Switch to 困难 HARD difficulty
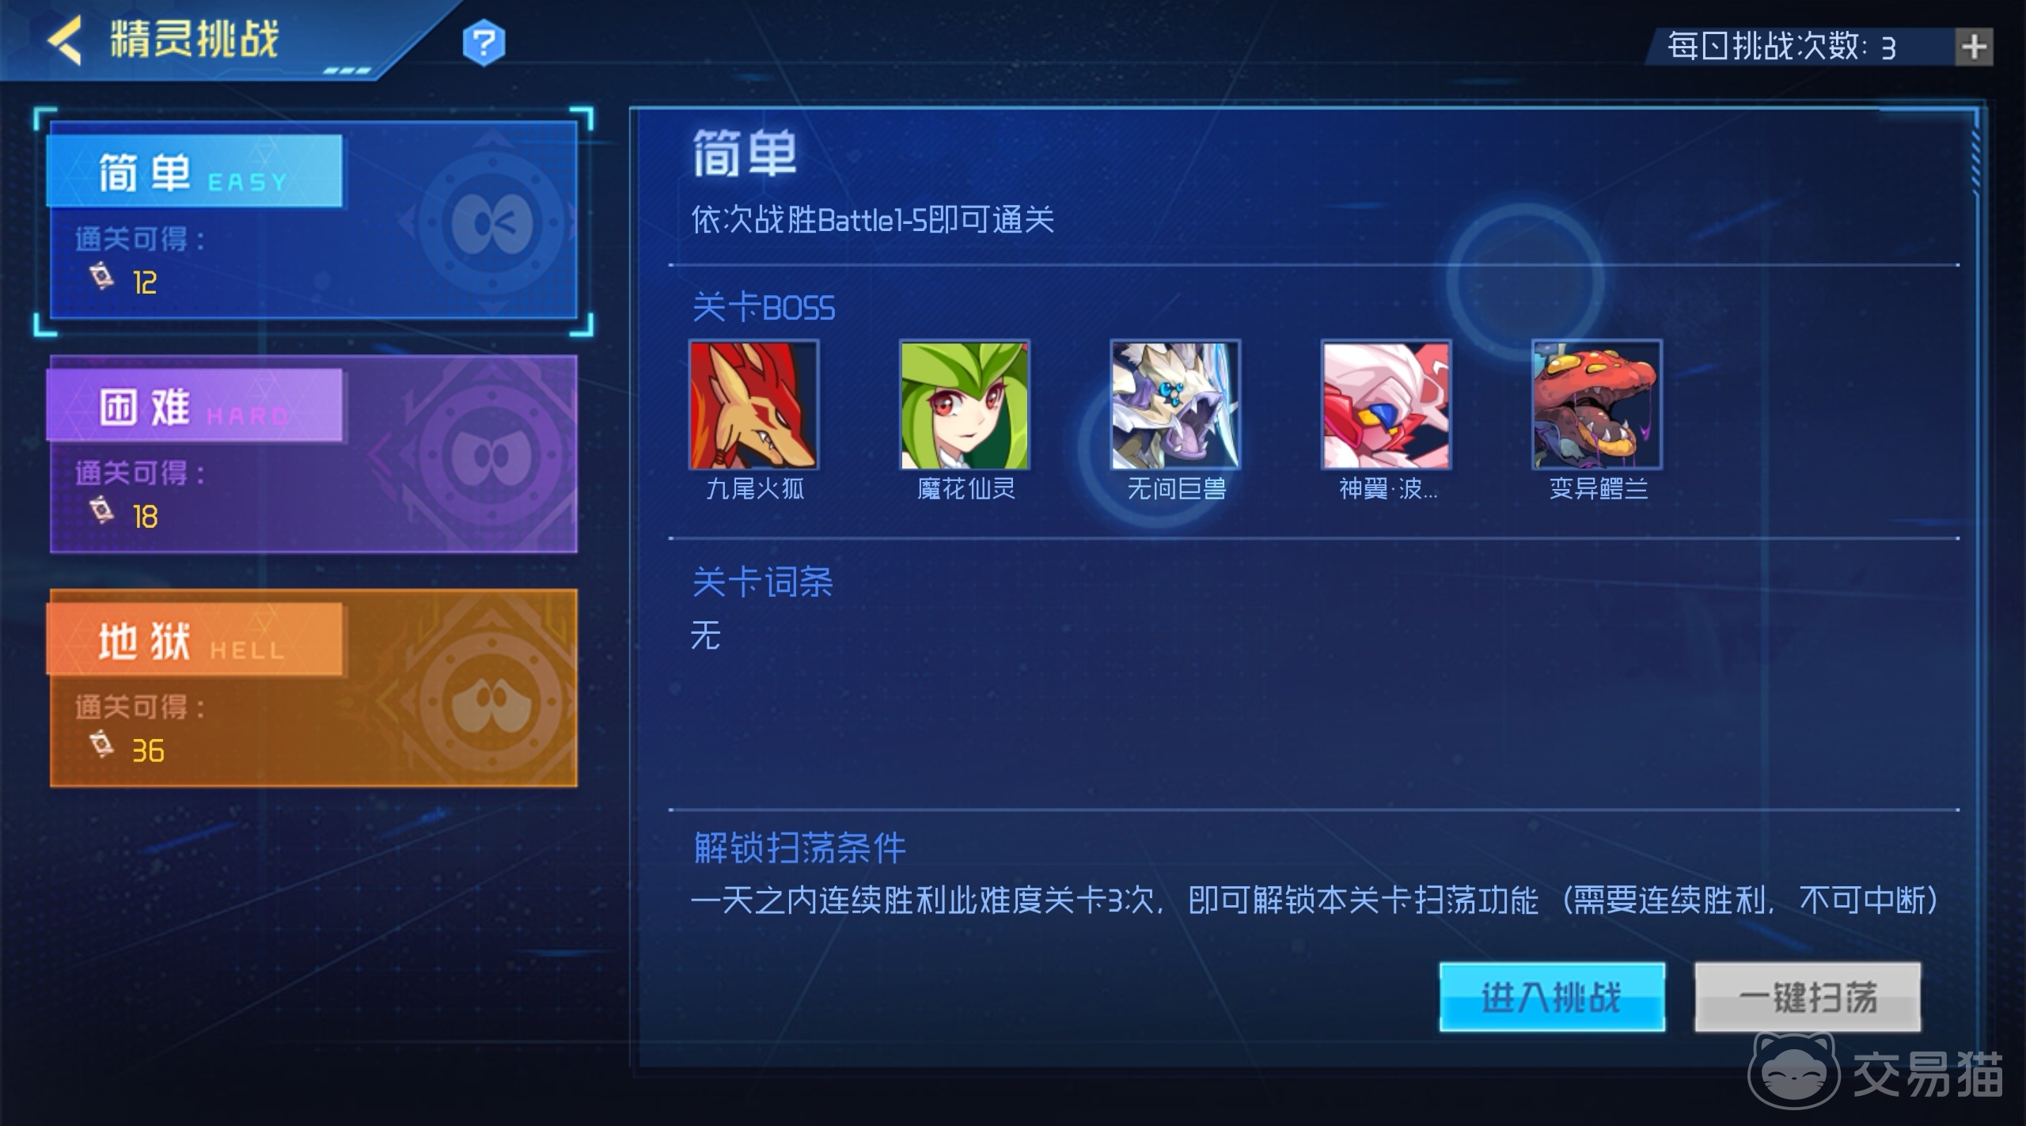The image size is (2026, 1126). point(313,453)
